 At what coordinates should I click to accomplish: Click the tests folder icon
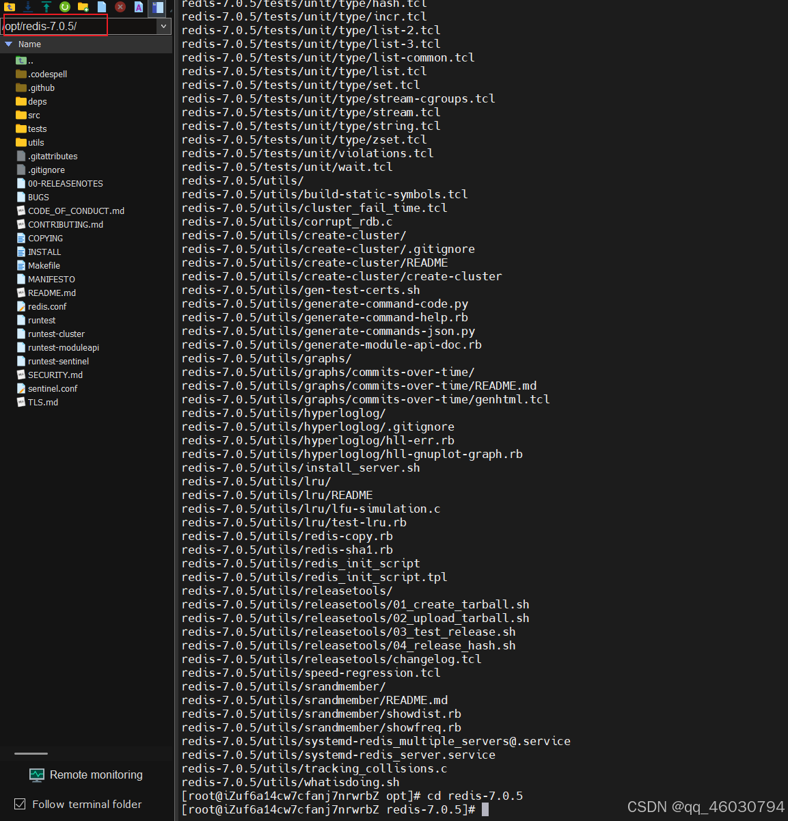pyautogui.click(x=21, y=129)
